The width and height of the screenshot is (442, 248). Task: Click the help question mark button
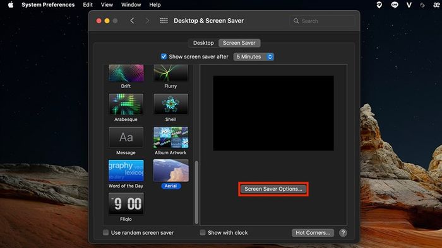coord(343,233)
